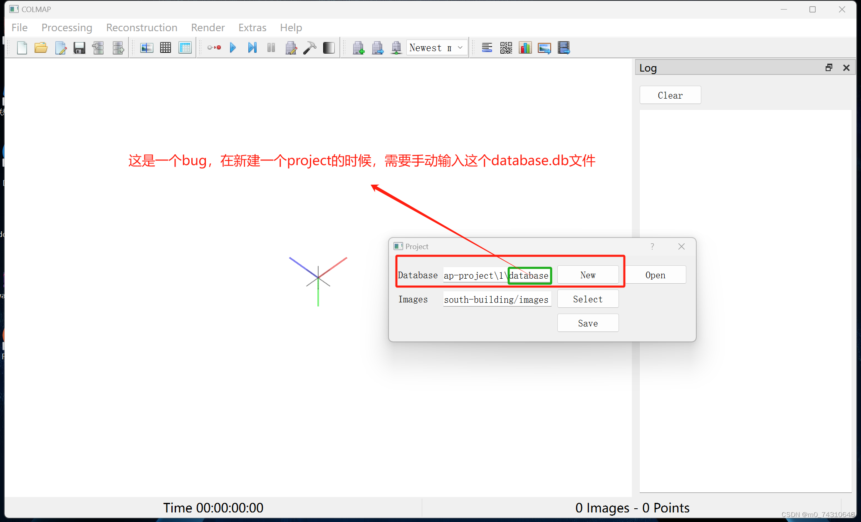The image size is (861, 522).
Task: Click the New database button
Action: pos(588,275)
